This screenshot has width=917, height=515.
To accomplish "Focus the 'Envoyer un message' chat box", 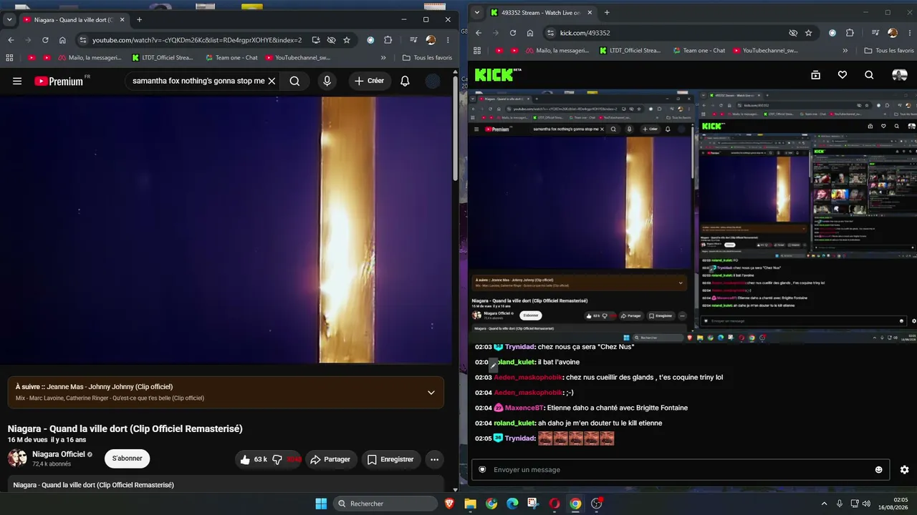I will pyautogui.click(x=681, y=469).
